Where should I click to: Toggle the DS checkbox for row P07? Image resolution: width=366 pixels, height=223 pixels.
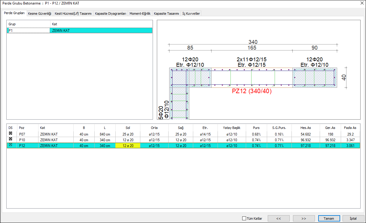[x=11, y=134]
